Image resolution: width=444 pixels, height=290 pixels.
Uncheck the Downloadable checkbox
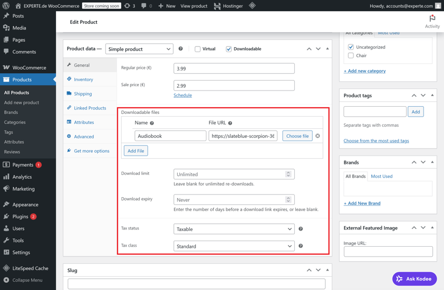pyautogui.click(x=229, y=49)
